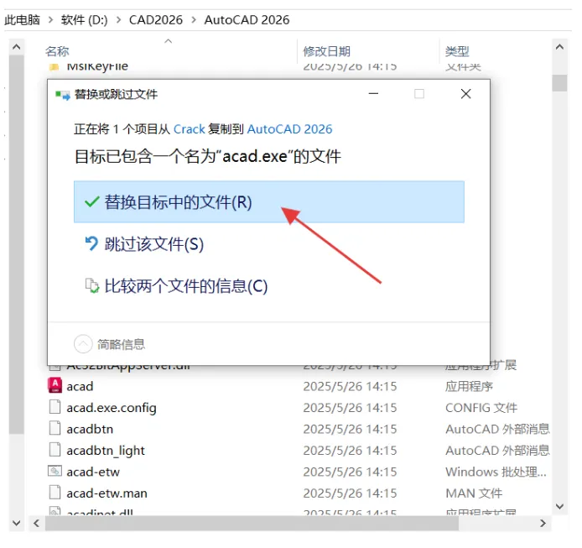Click the CONFIG 文件 type cell

[481, 408]
